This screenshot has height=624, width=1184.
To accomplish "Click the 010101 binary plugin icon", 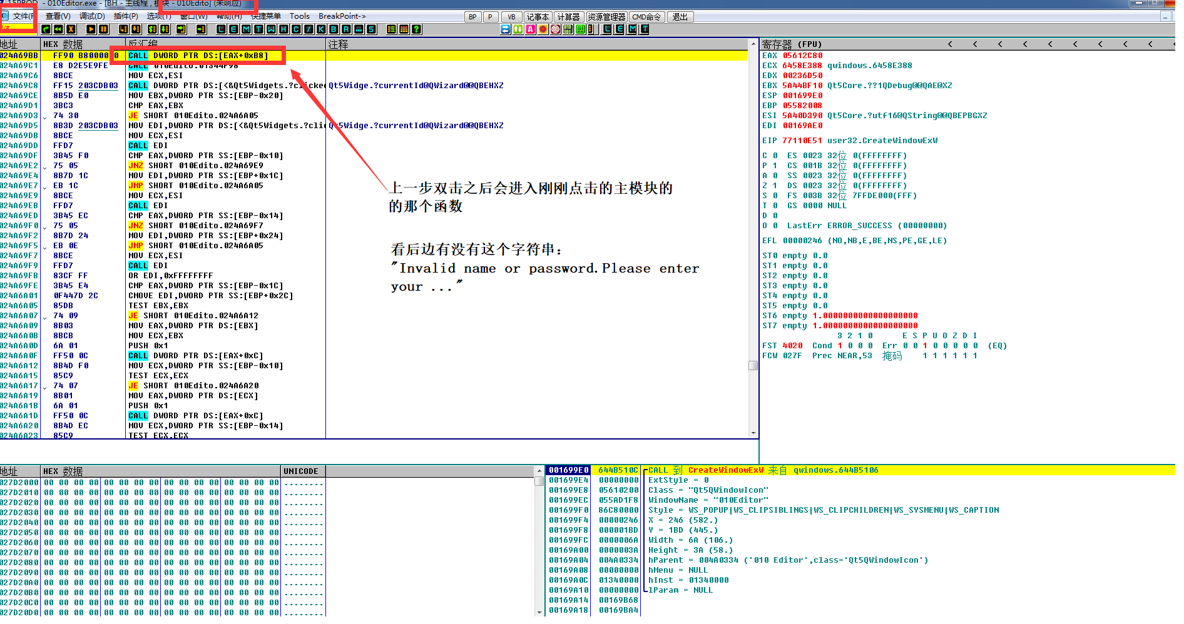I will [568, 29].
